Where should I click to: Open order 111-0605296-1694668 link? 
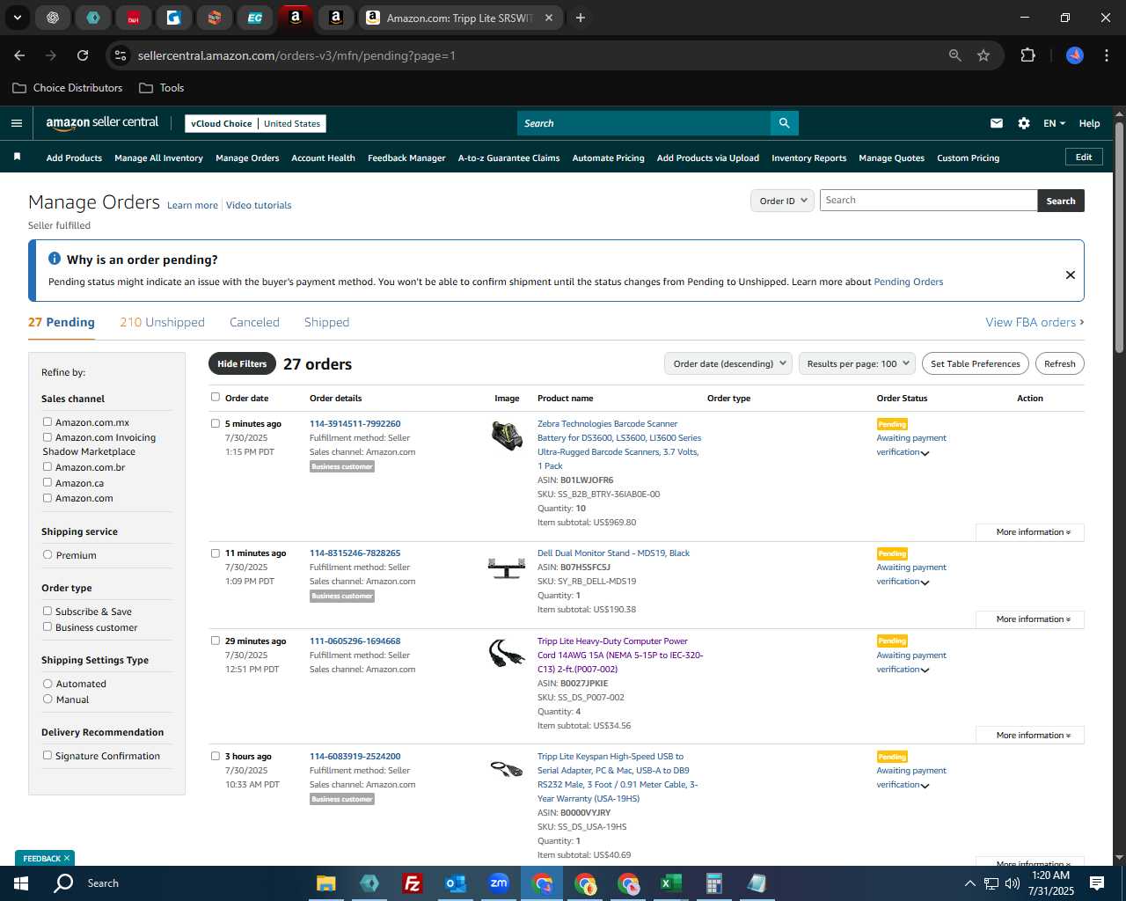pos(355,641)
